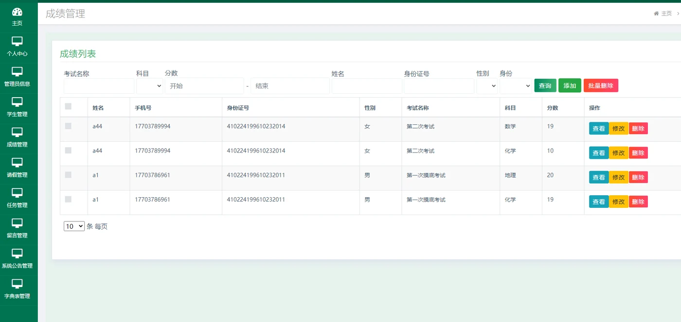Open 学生管理 sidebar menu label
This screenshot has width=681, height=322.
click(17, 114)
